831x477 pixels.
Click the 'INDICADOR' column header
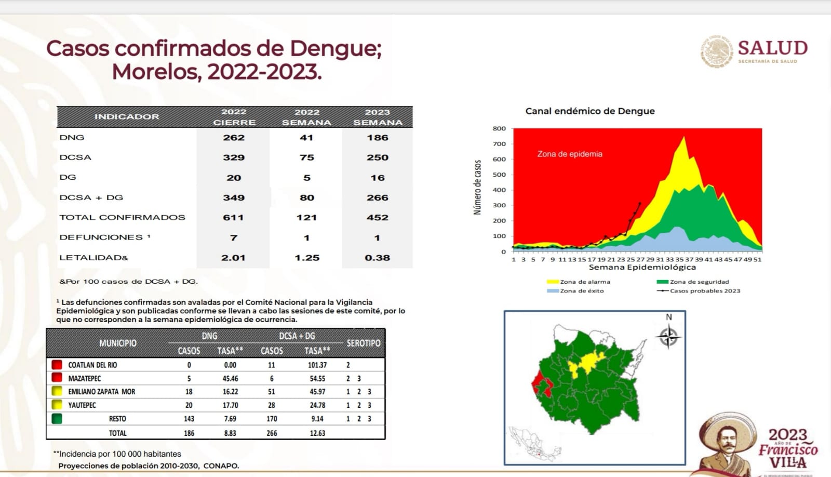click(x=127, y=117)
